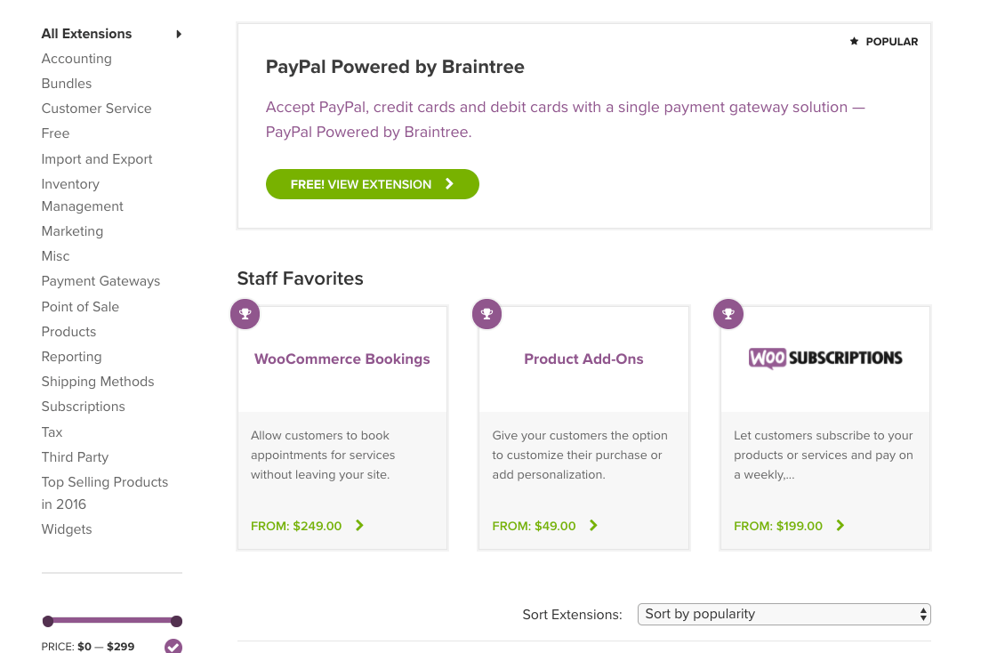Click the chevron next to FROM: $199.00

click(840, 526)
